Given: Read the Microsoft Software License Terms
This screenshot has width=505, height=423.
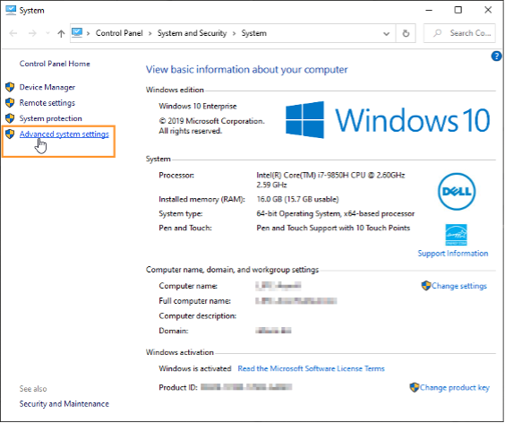Looking at the screenshot, I should [x=311, y=368].
